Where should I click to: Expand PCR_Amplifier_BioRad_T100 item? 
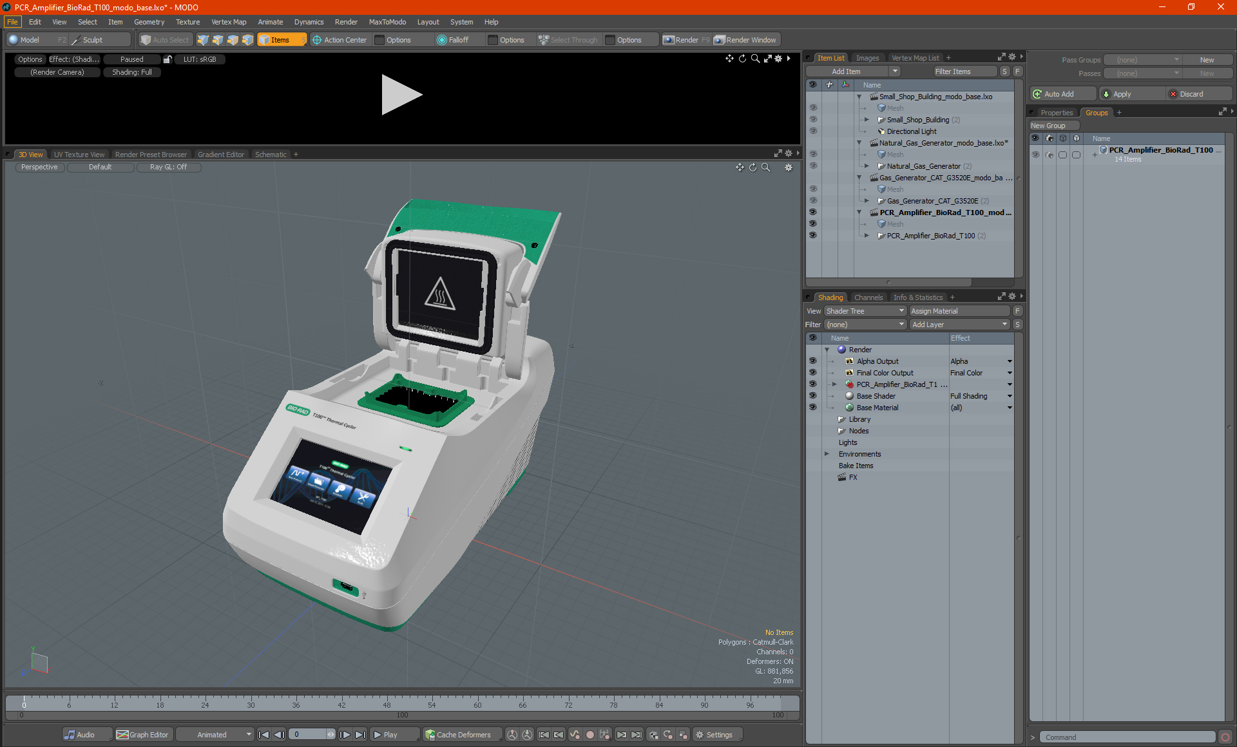pos(867,236)
